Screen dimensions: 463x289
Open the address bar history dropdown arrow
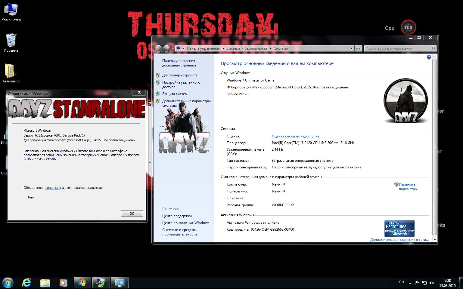point(351,48)
